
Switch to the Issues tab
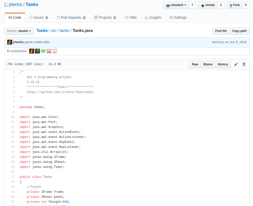pos(38,18)
